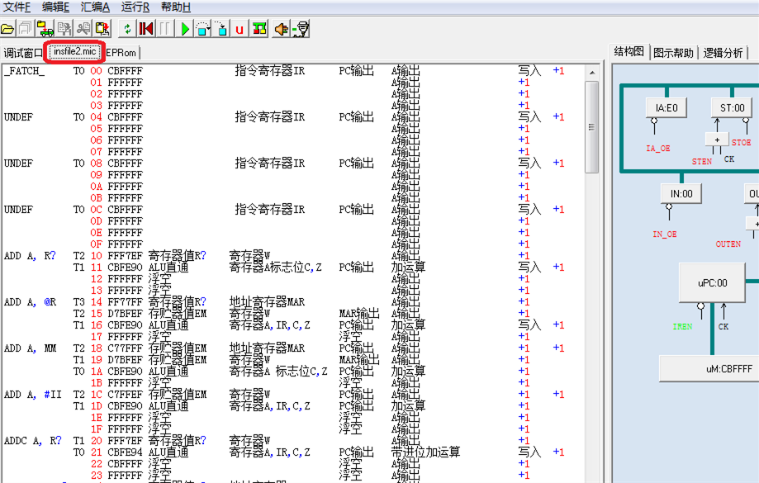Click the speaker sound icon
This screenshot has height=483, width=759.
(281, 29)
